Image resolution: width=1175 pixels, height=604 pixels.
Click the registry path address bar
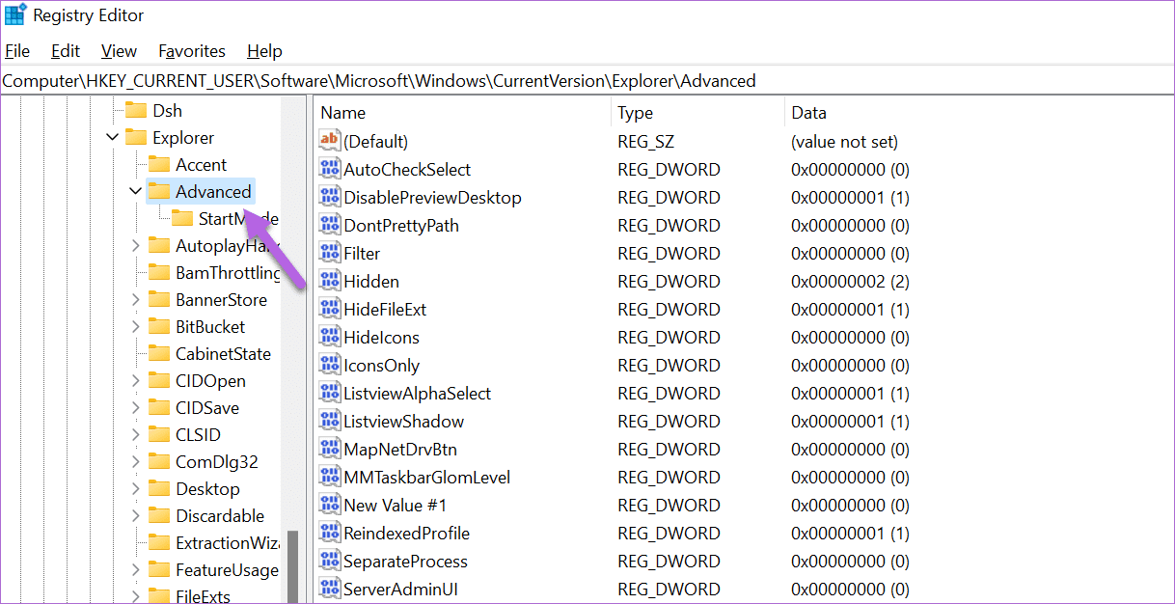point(587,81)
